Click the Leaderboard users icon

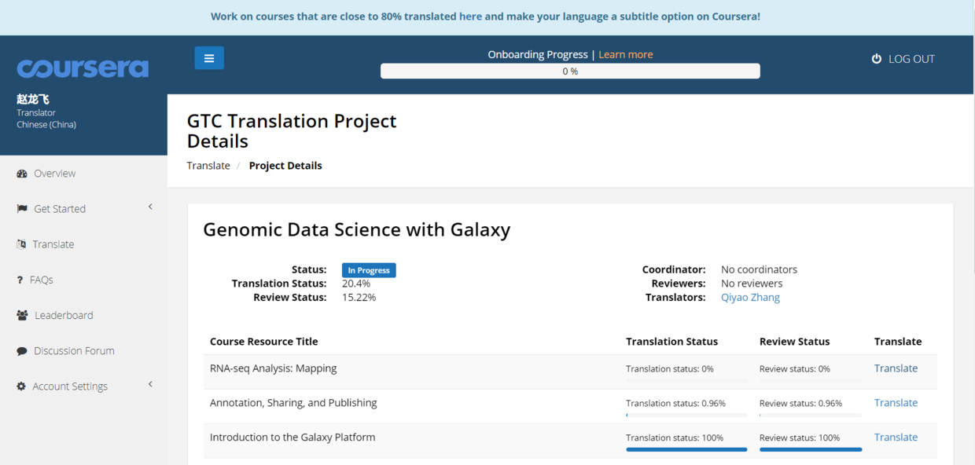[22, 315]
